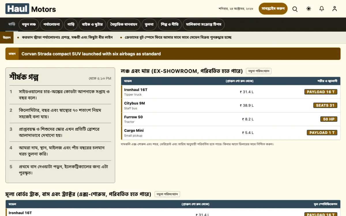Image resolution: width=346 pixels, height=216 pixels.
Task: Click the ₹ 8.2 L price
Action: pos(248,119)
